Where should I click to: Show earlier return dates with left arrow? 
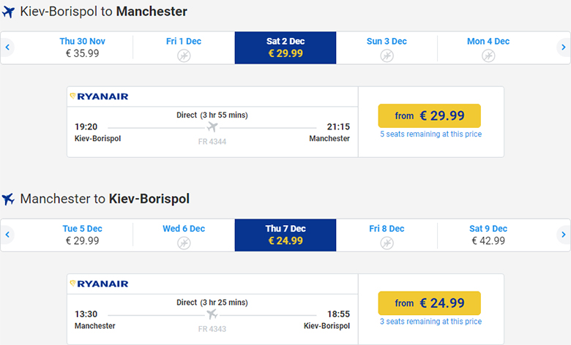[x=7, y=235]
